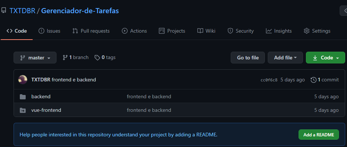Image resolution: width=347 pixels, height=147 pixels.
Task: Click the TXTDBR user avatar
Action: tap(23, 80)
